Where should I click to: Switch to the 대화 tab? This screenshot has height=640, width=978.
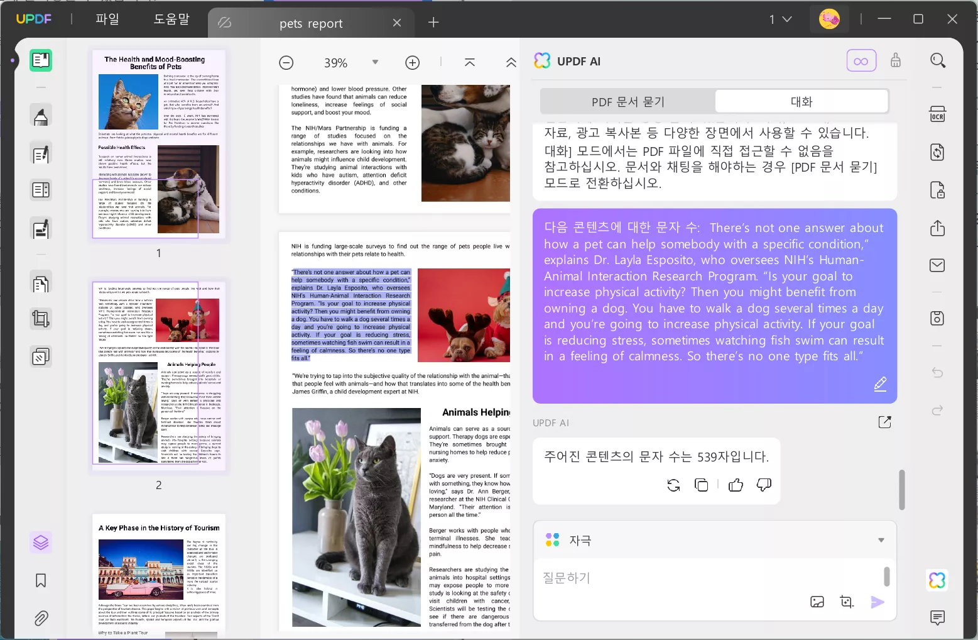[801, 102]
